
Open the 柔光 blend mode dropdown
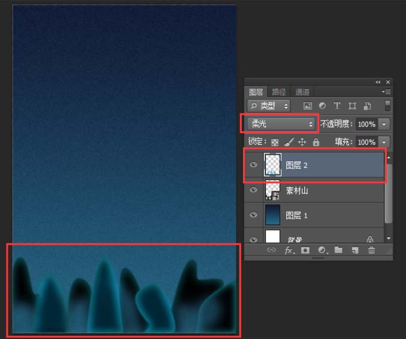(281, 124)
